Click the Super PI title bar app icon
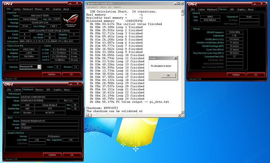270x163 pixels. [x=87, y=4]
